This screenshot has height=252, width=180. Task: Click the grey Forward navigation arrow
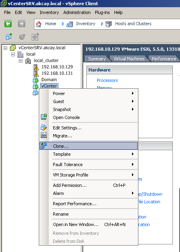click(22, 24)
